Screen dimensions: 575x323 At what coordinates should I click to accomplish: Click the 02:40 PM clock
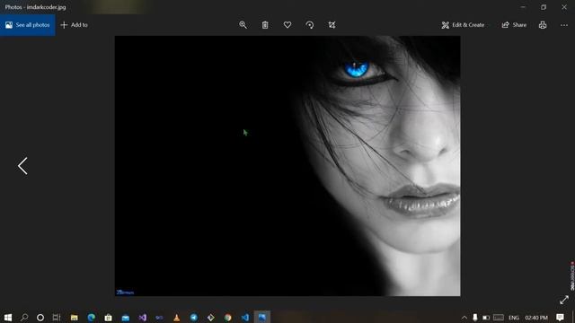[x=536, y=318]
